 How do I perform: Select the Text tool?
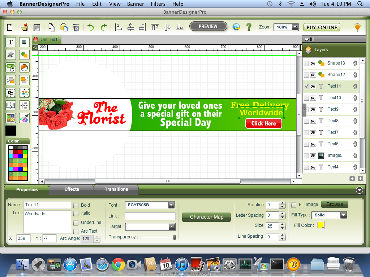[10, 42]
